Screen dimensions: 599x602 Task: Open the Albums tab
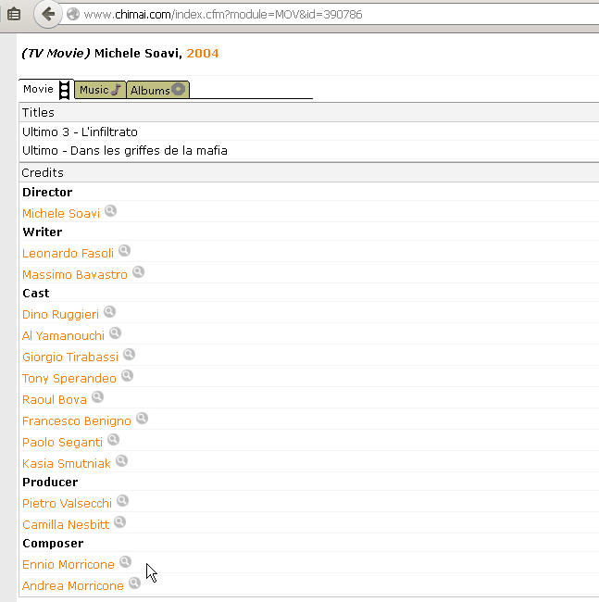click(157, 90)
